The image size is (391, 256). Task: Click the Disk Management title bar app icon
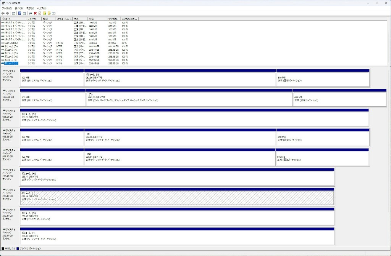[x=3, y=3]
